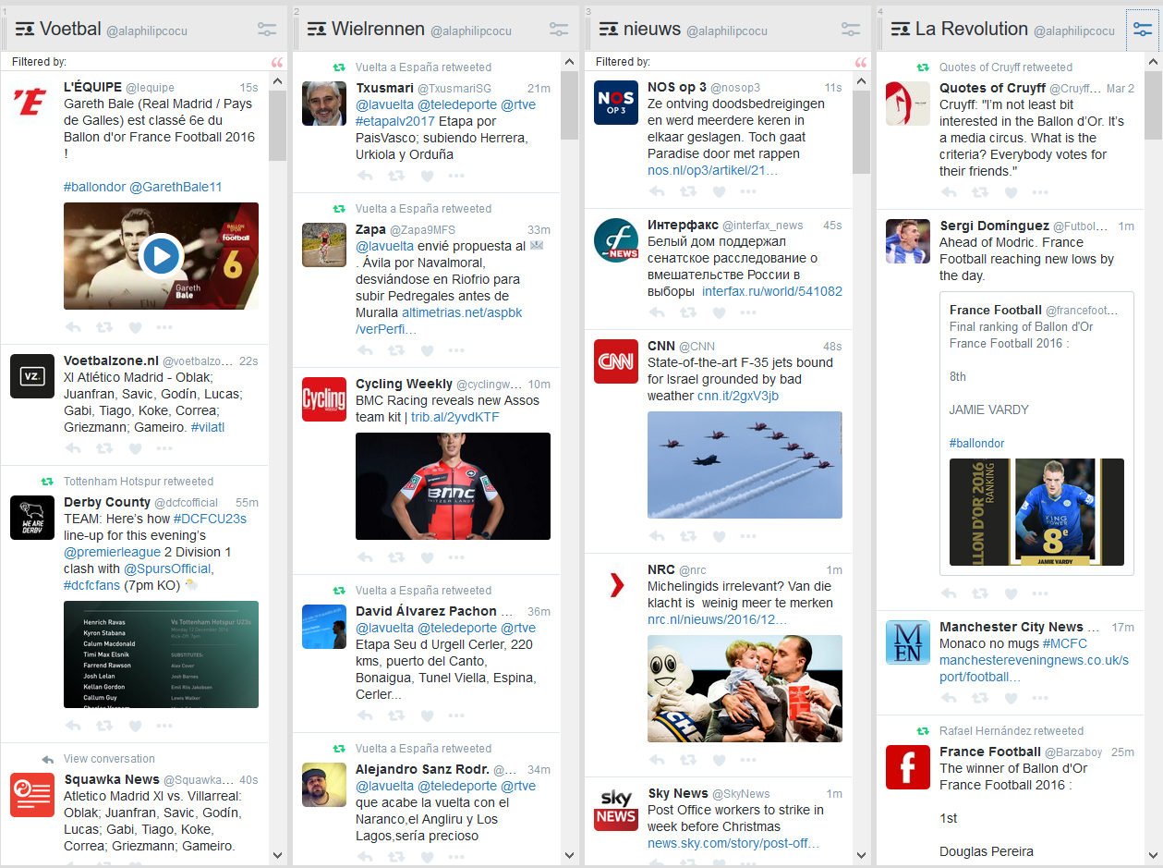Open more options on Derby County tweet

click(x=164, y=726)
